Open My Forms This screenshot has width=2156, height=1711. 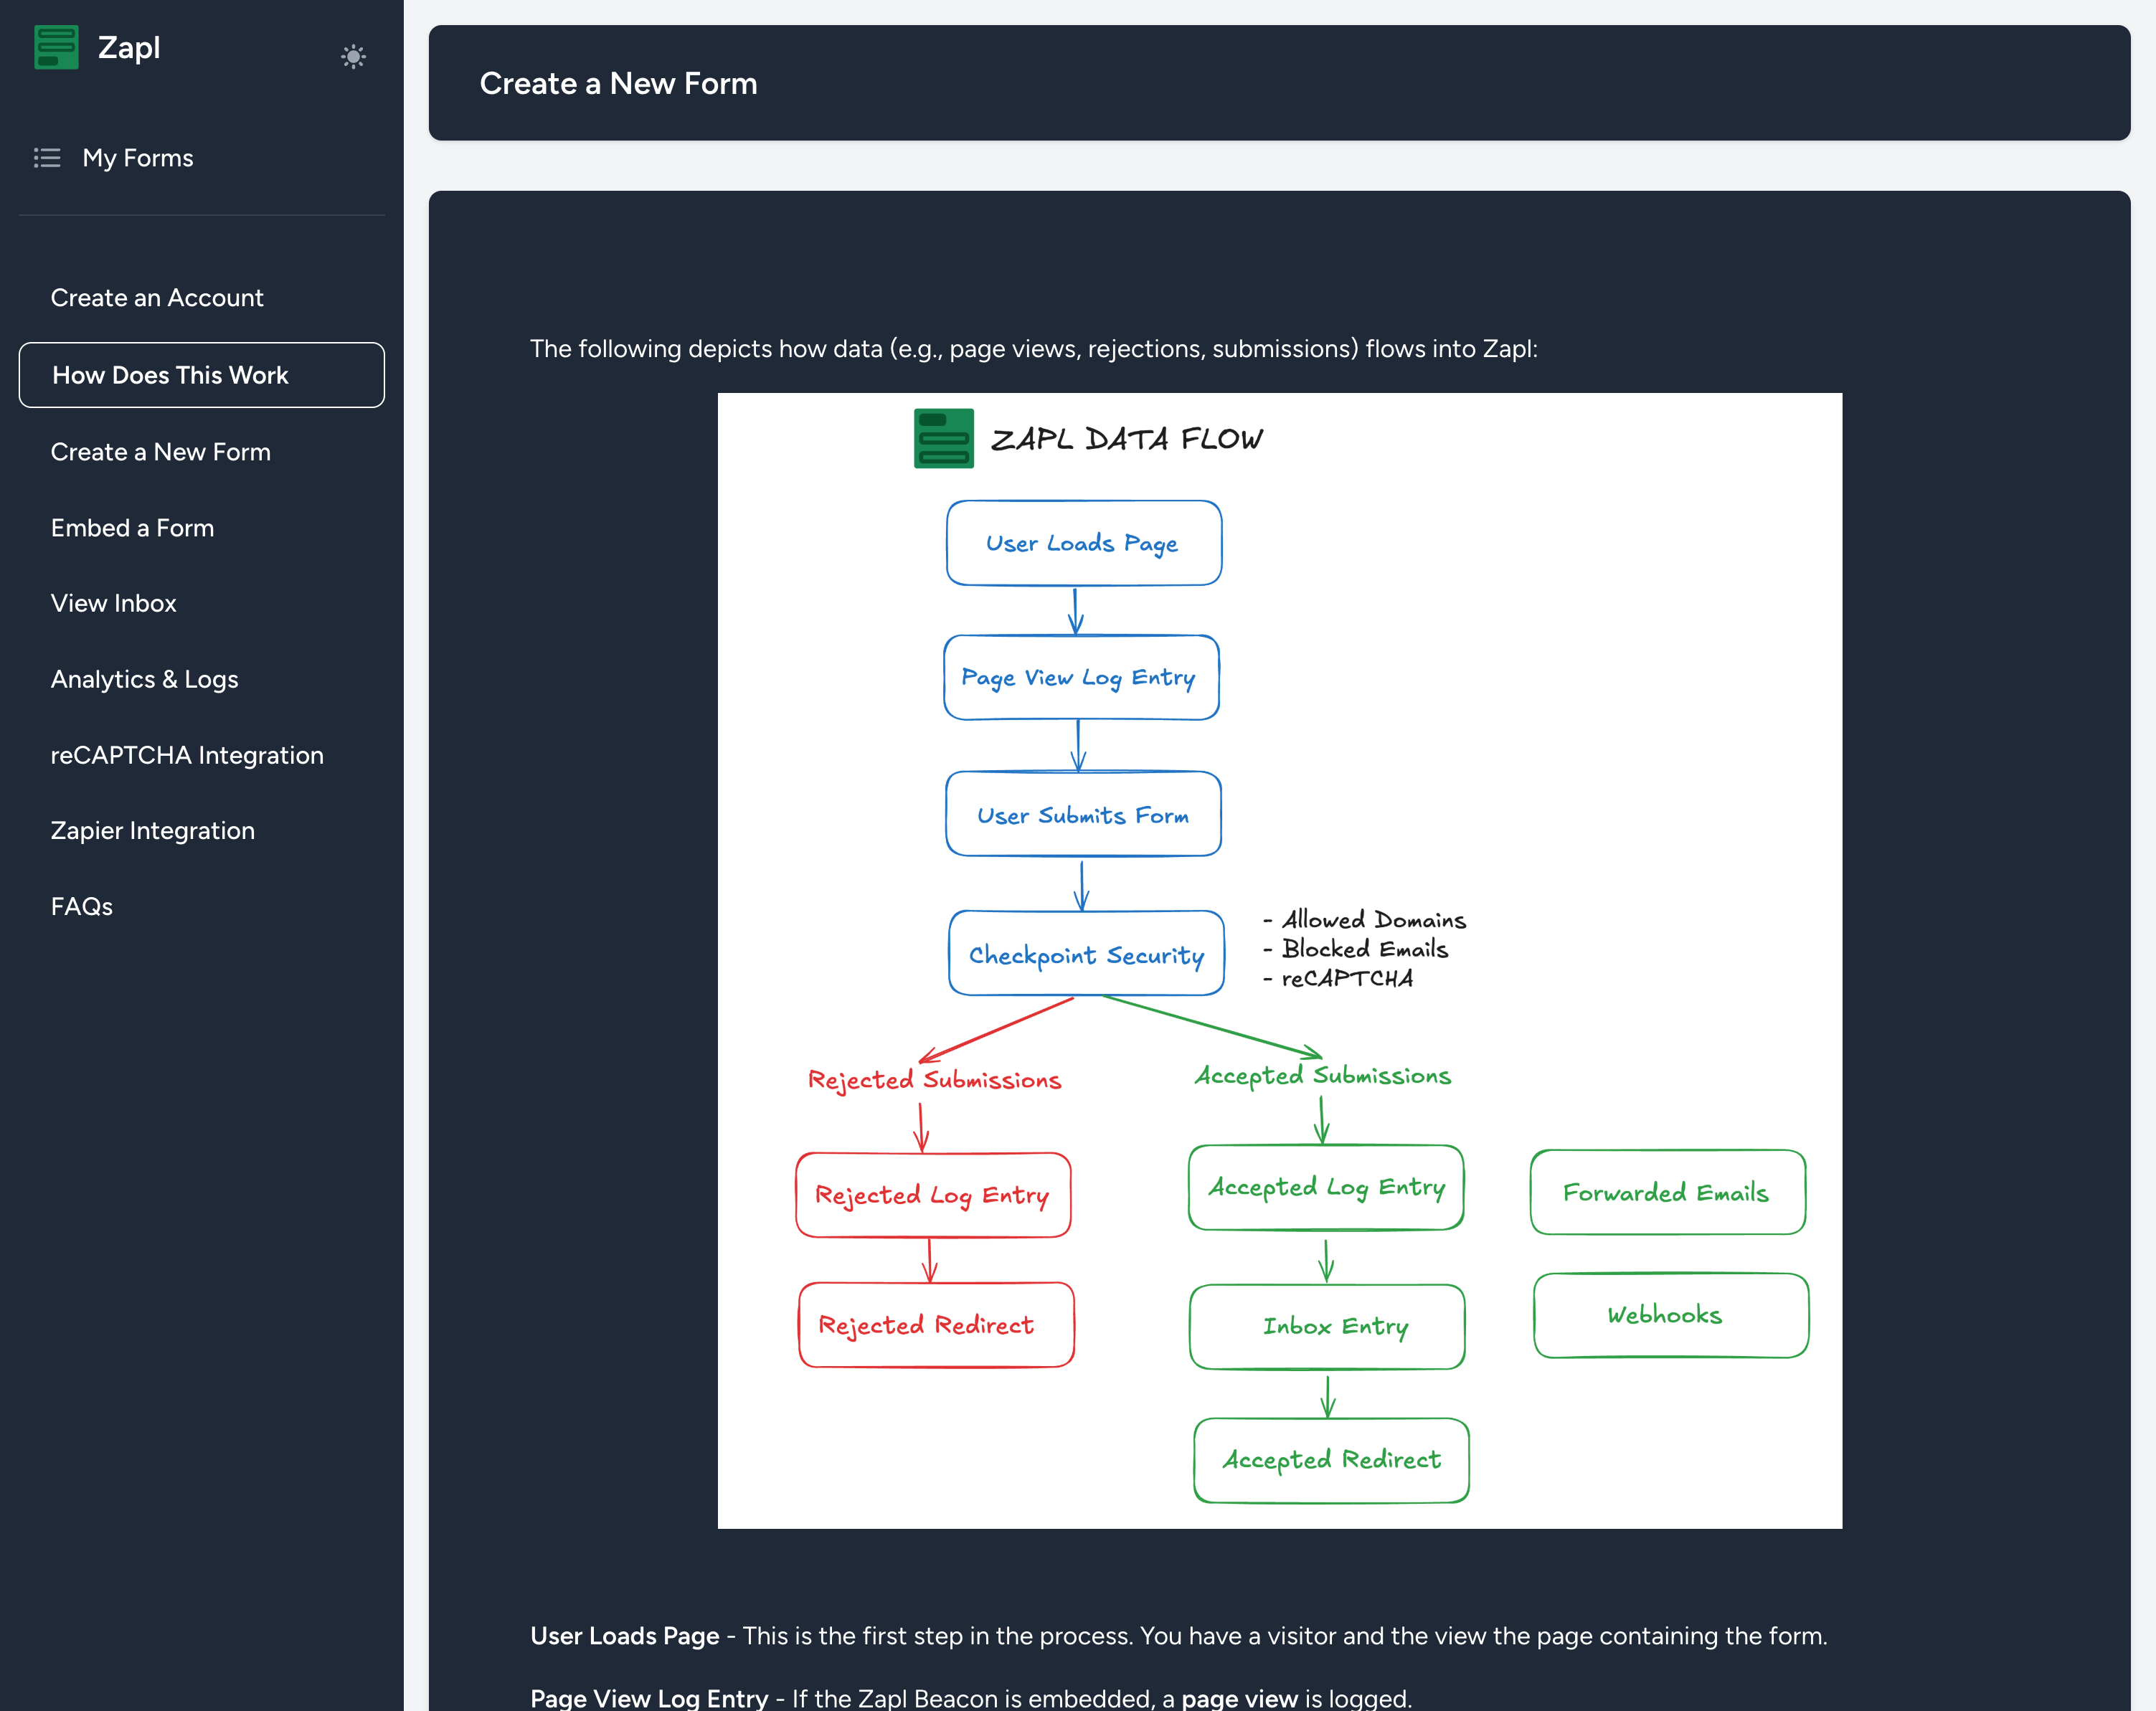tap(138, 158)
